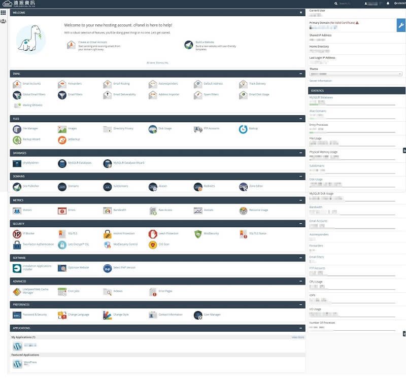Open LiteSpeed Web Cache Manager
Image resolution: width=406 pixels, height=383 pixels.
click(x=33, y=292)
